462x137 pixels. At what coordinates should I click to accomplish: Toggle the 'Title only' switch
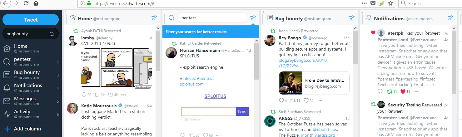click(x=185, y=120)
